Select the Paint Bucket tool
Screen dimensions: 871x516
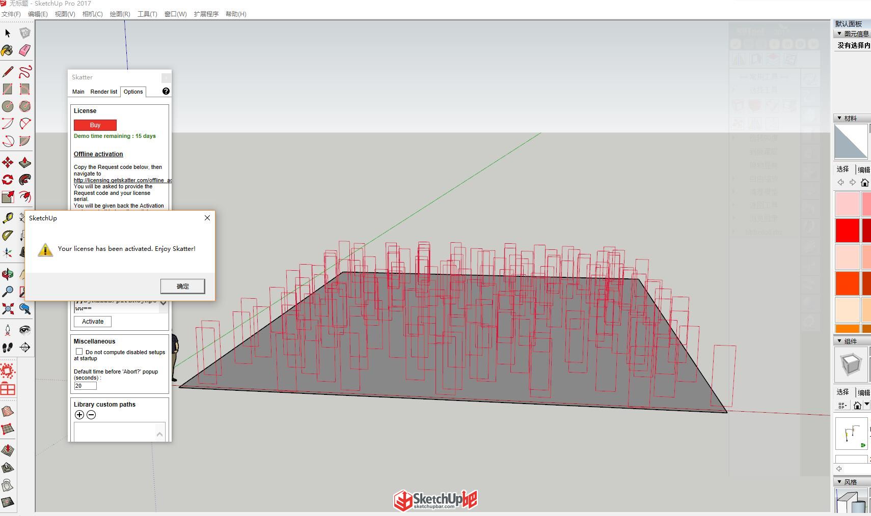tap(8, 50)
